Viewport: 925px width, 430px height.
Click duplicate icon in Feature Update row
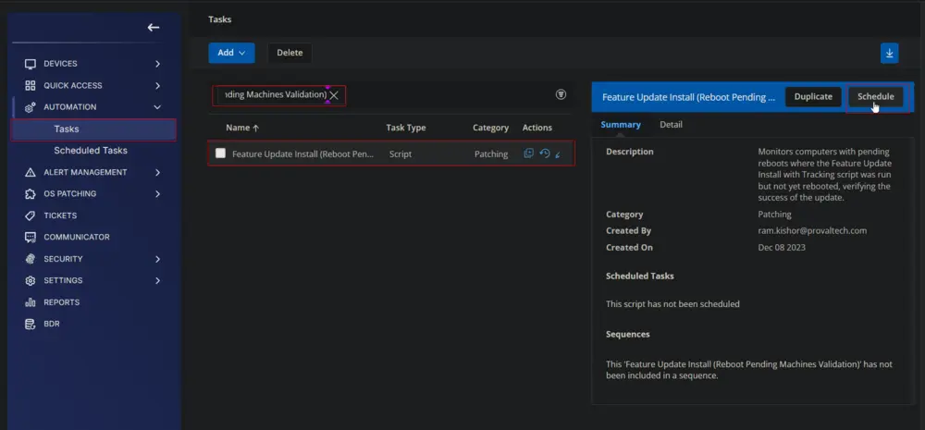point(528,154)
